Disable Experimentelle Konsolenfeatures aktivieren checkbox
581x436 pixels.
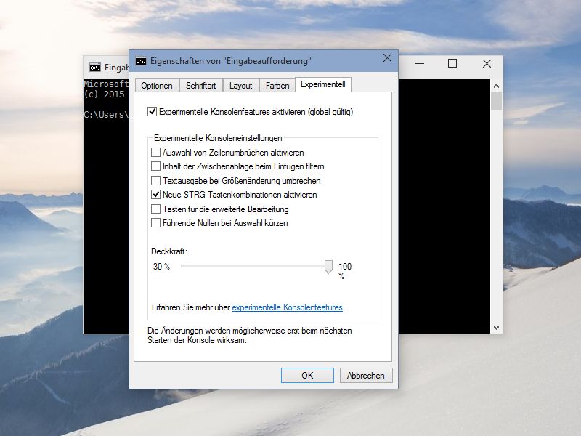point(152,112)
